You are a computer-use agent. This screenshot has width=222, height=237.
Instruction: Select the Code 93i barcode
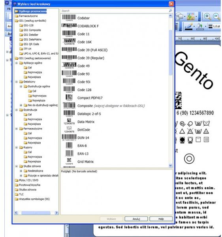(x=77, y=82)
